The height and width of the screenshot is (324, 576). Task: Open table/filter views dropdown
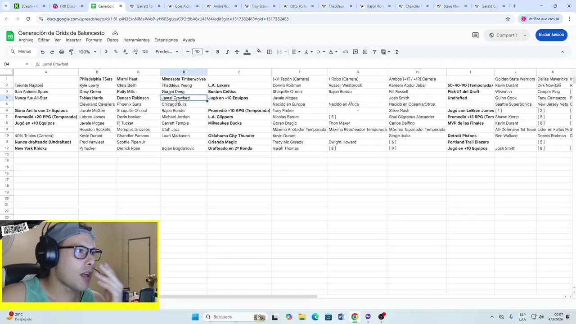click(386, 52)
